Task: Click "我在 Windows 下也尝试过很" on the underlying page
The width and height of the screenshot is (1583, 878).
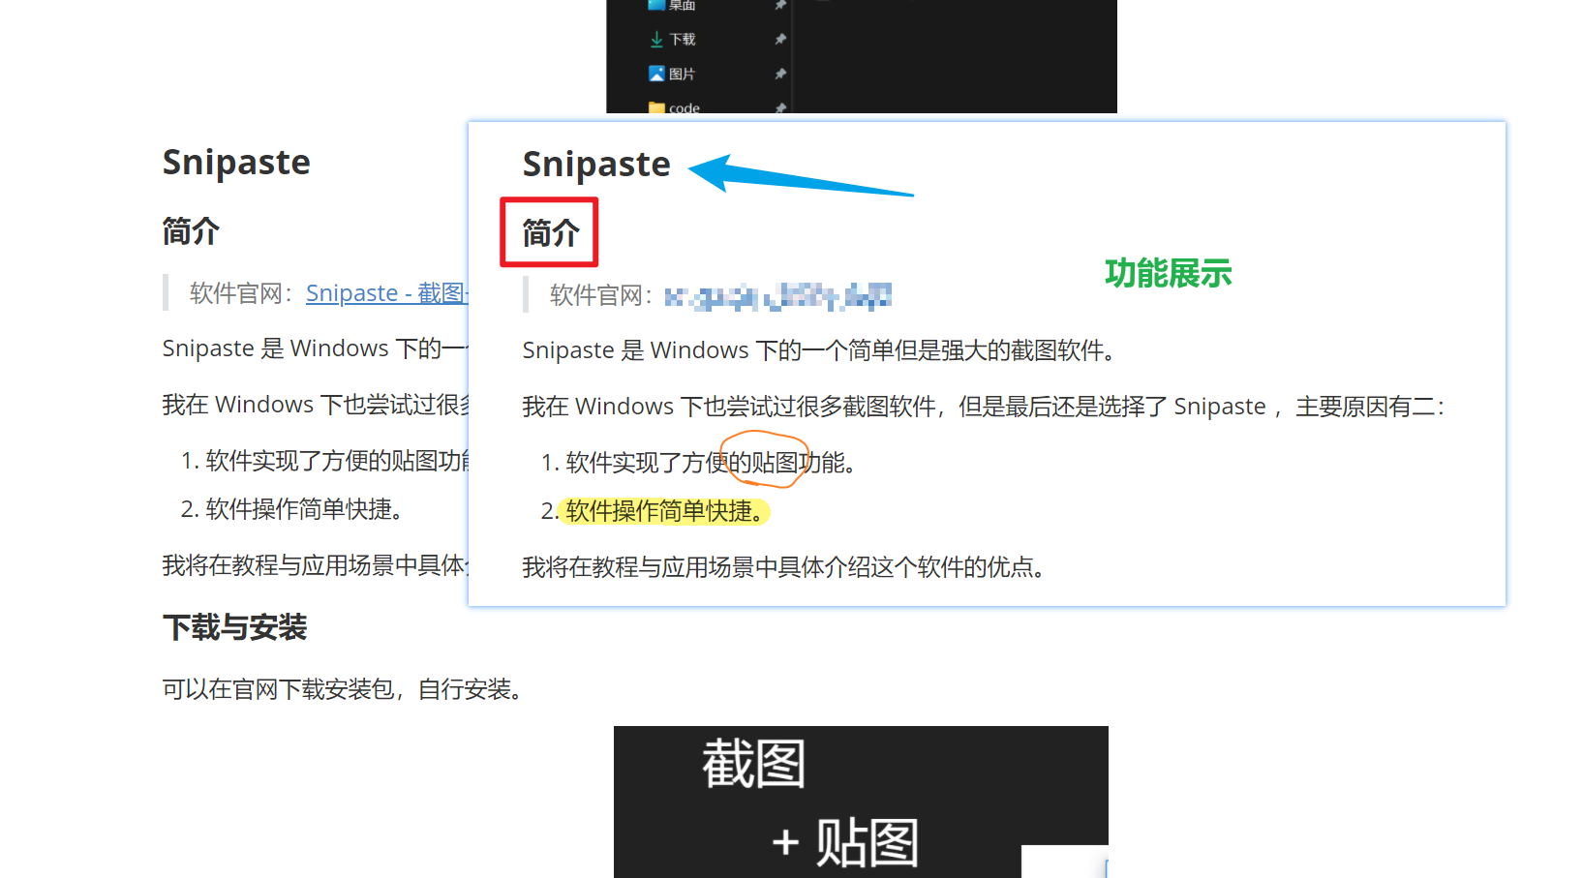Action: (316, 405)
